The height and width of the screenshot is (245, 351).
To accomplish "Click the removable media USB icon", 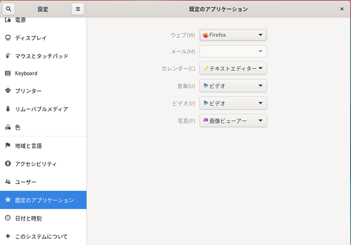I will click(8, 109).
